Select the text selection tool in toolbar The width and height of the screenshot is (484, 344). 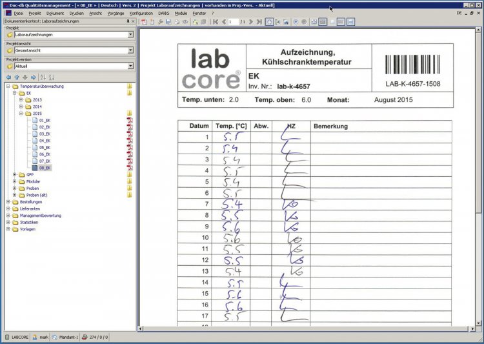click(x=277, y=21)
